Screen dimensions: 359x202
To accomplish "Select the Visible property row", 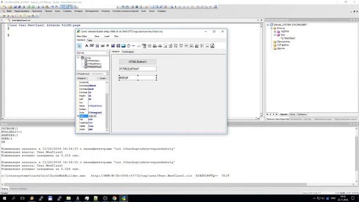I will point(92,126).
